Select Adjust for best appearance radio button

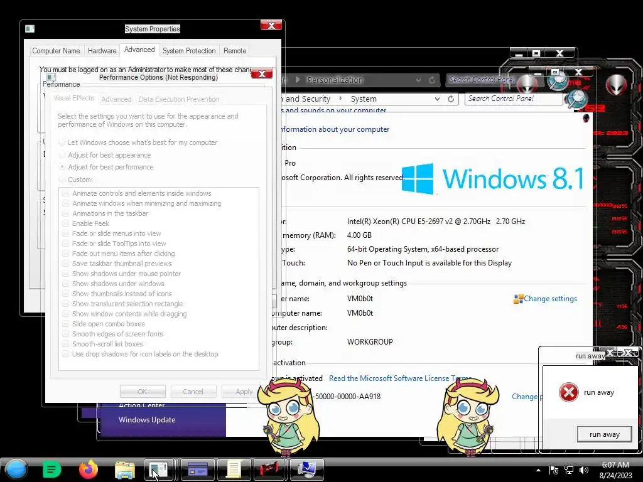[62, 155]
